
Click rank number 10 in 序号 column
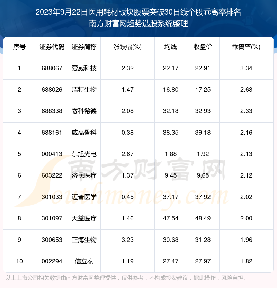tap(19, 261)
